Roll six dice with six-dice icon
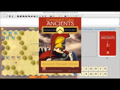Image resolution: width=120 pixels, height=90 pixels. pos(32,16)
